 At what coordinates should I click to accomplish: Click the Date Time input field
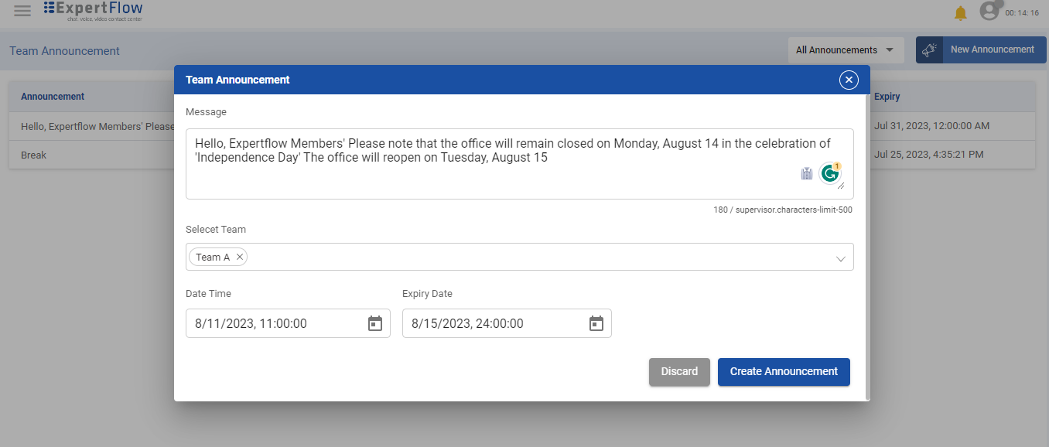275,323
